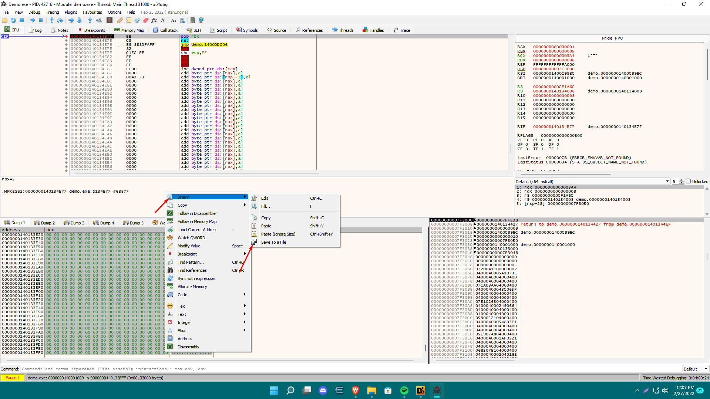Open the Scylla plugin icon
The width and height of the screenshot is (710, 399).
pyautogui.click(x=110, y=20)
